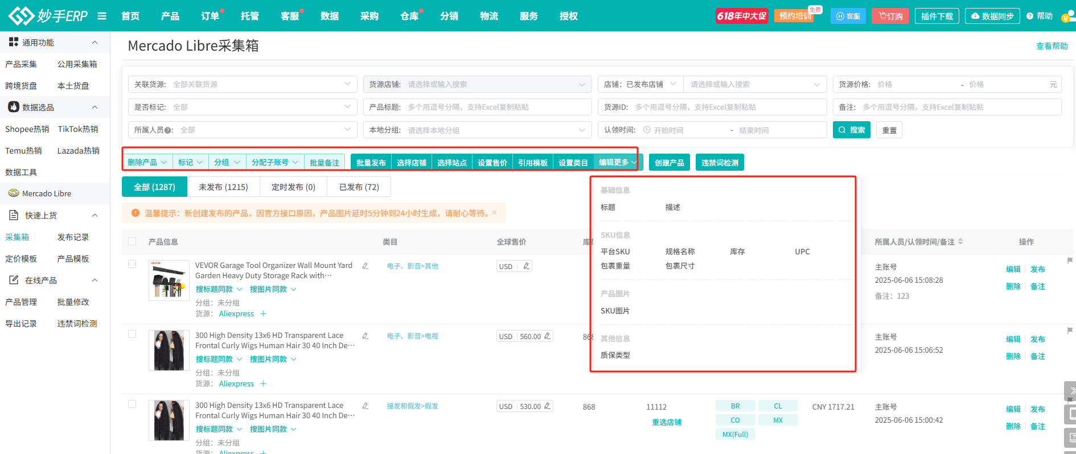The width and height of the screenshot is (1076, 454).
Task: Switch to the 未发布 (1215) tab
Action: 223,187
